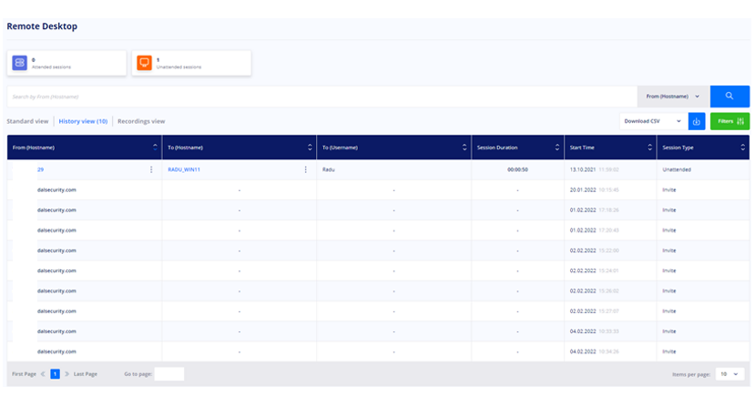This screenshot has width=755, height=397.
Task: Switch to Standard view tab
Action: 27,121
